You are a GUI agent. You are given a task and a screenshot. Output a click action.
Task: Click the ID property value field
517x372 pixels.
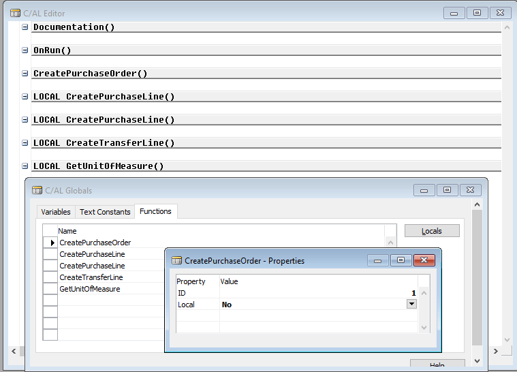pyautogui.click(x=317, y=293)
